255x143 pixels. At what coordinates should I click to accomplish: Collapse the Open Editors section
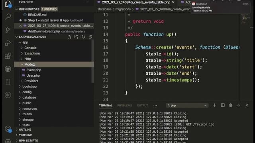[16, 10]
